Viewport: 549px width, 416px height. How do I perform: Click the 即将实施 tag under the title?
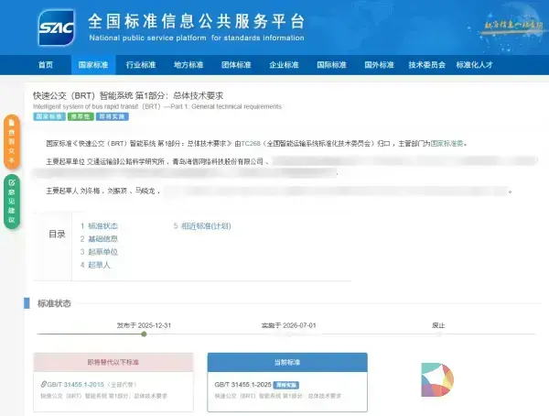click(113, 116)
